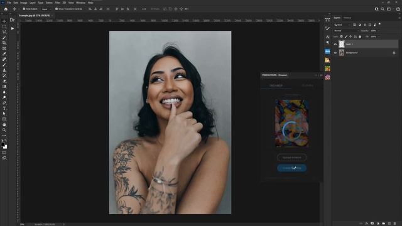Collapse the PXDACTIONS Dreamer panel
This screenshot has width=402, height=226.
316,75
